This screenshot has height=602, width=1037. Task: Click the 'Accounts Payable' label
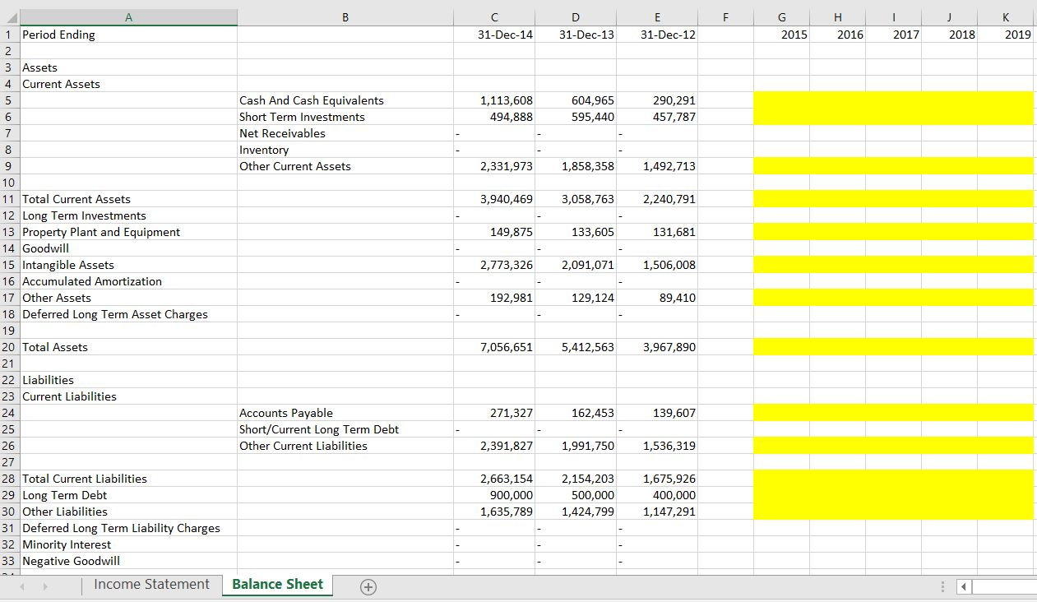pyautogui.click(x=285, y=413)
